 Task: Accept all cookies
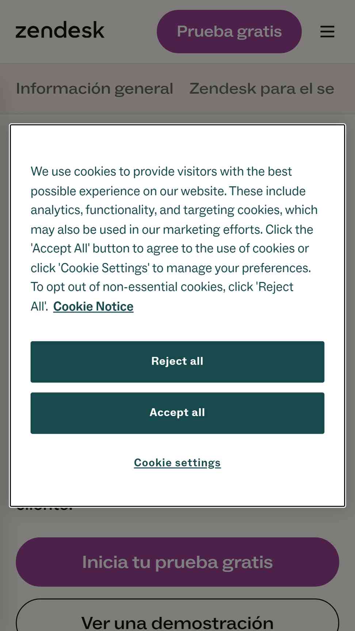177,413
